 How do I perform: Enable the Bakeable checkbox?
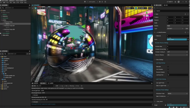pyautogui.click(x=168, y=67)
